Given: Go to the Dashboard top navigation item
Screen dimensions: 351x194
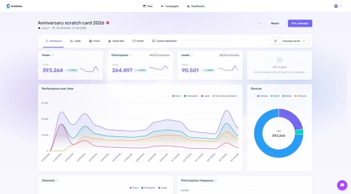Looking at the screenshot, I should [196, 6].
